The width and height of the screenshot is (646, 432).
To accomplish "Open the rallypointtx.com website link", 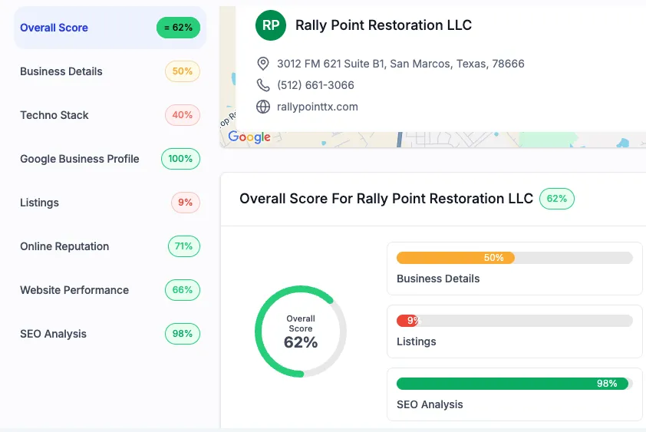I will (x=317, y=107).
